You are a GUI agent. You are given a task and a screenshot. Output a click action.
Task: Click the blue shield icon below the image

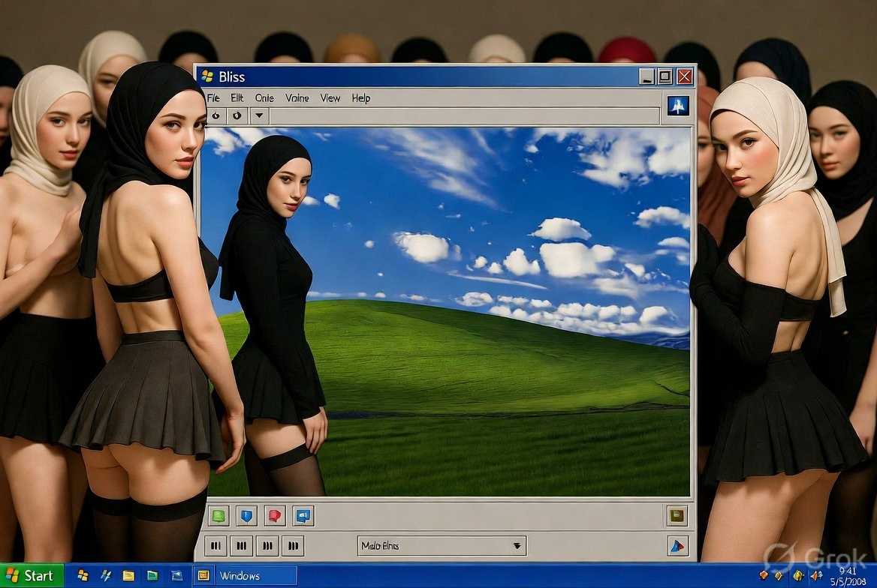point(246,516)
